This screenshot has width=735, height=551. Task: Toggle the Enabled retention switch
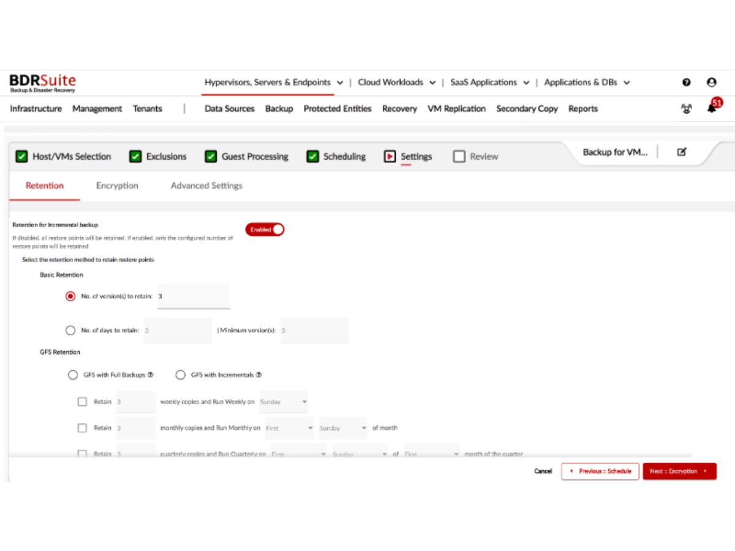point(265,230)
